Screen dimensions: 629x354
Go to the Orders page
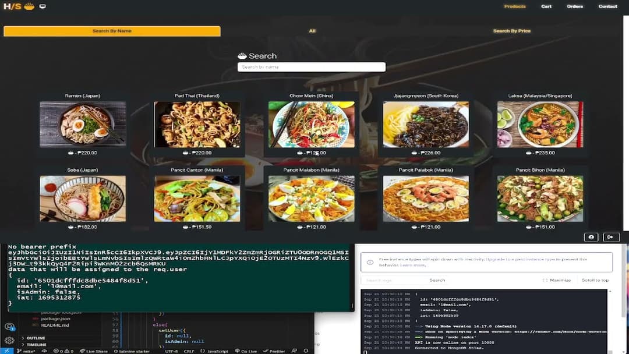574,6
